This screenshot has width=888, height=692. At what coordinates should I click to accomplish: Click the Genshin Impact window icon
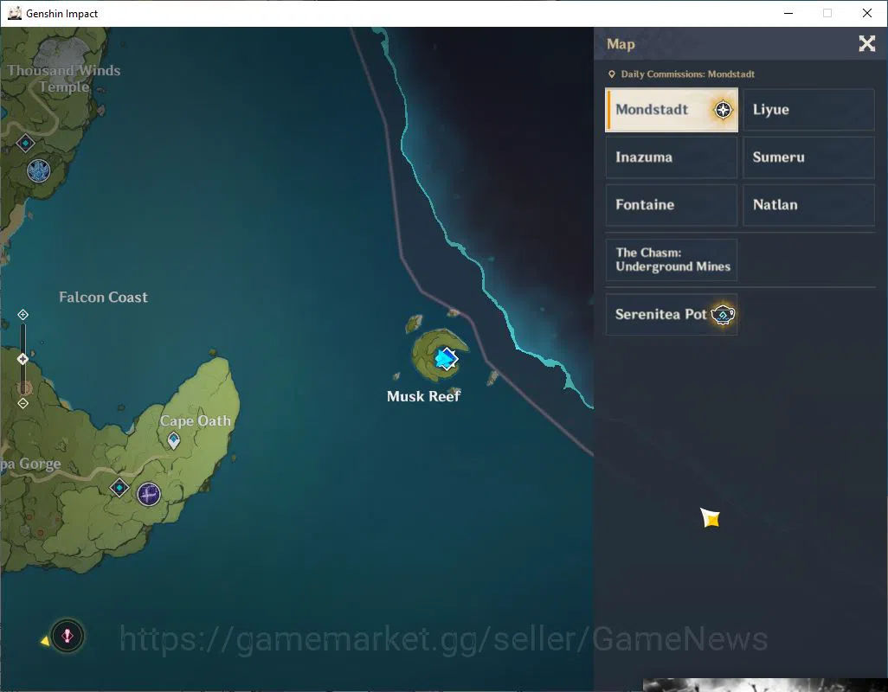(x=15, y=13)
